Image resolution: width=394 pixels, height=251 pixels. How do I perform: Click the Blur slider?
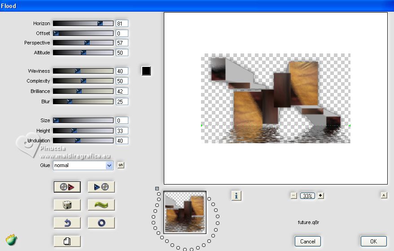(83, 101)
